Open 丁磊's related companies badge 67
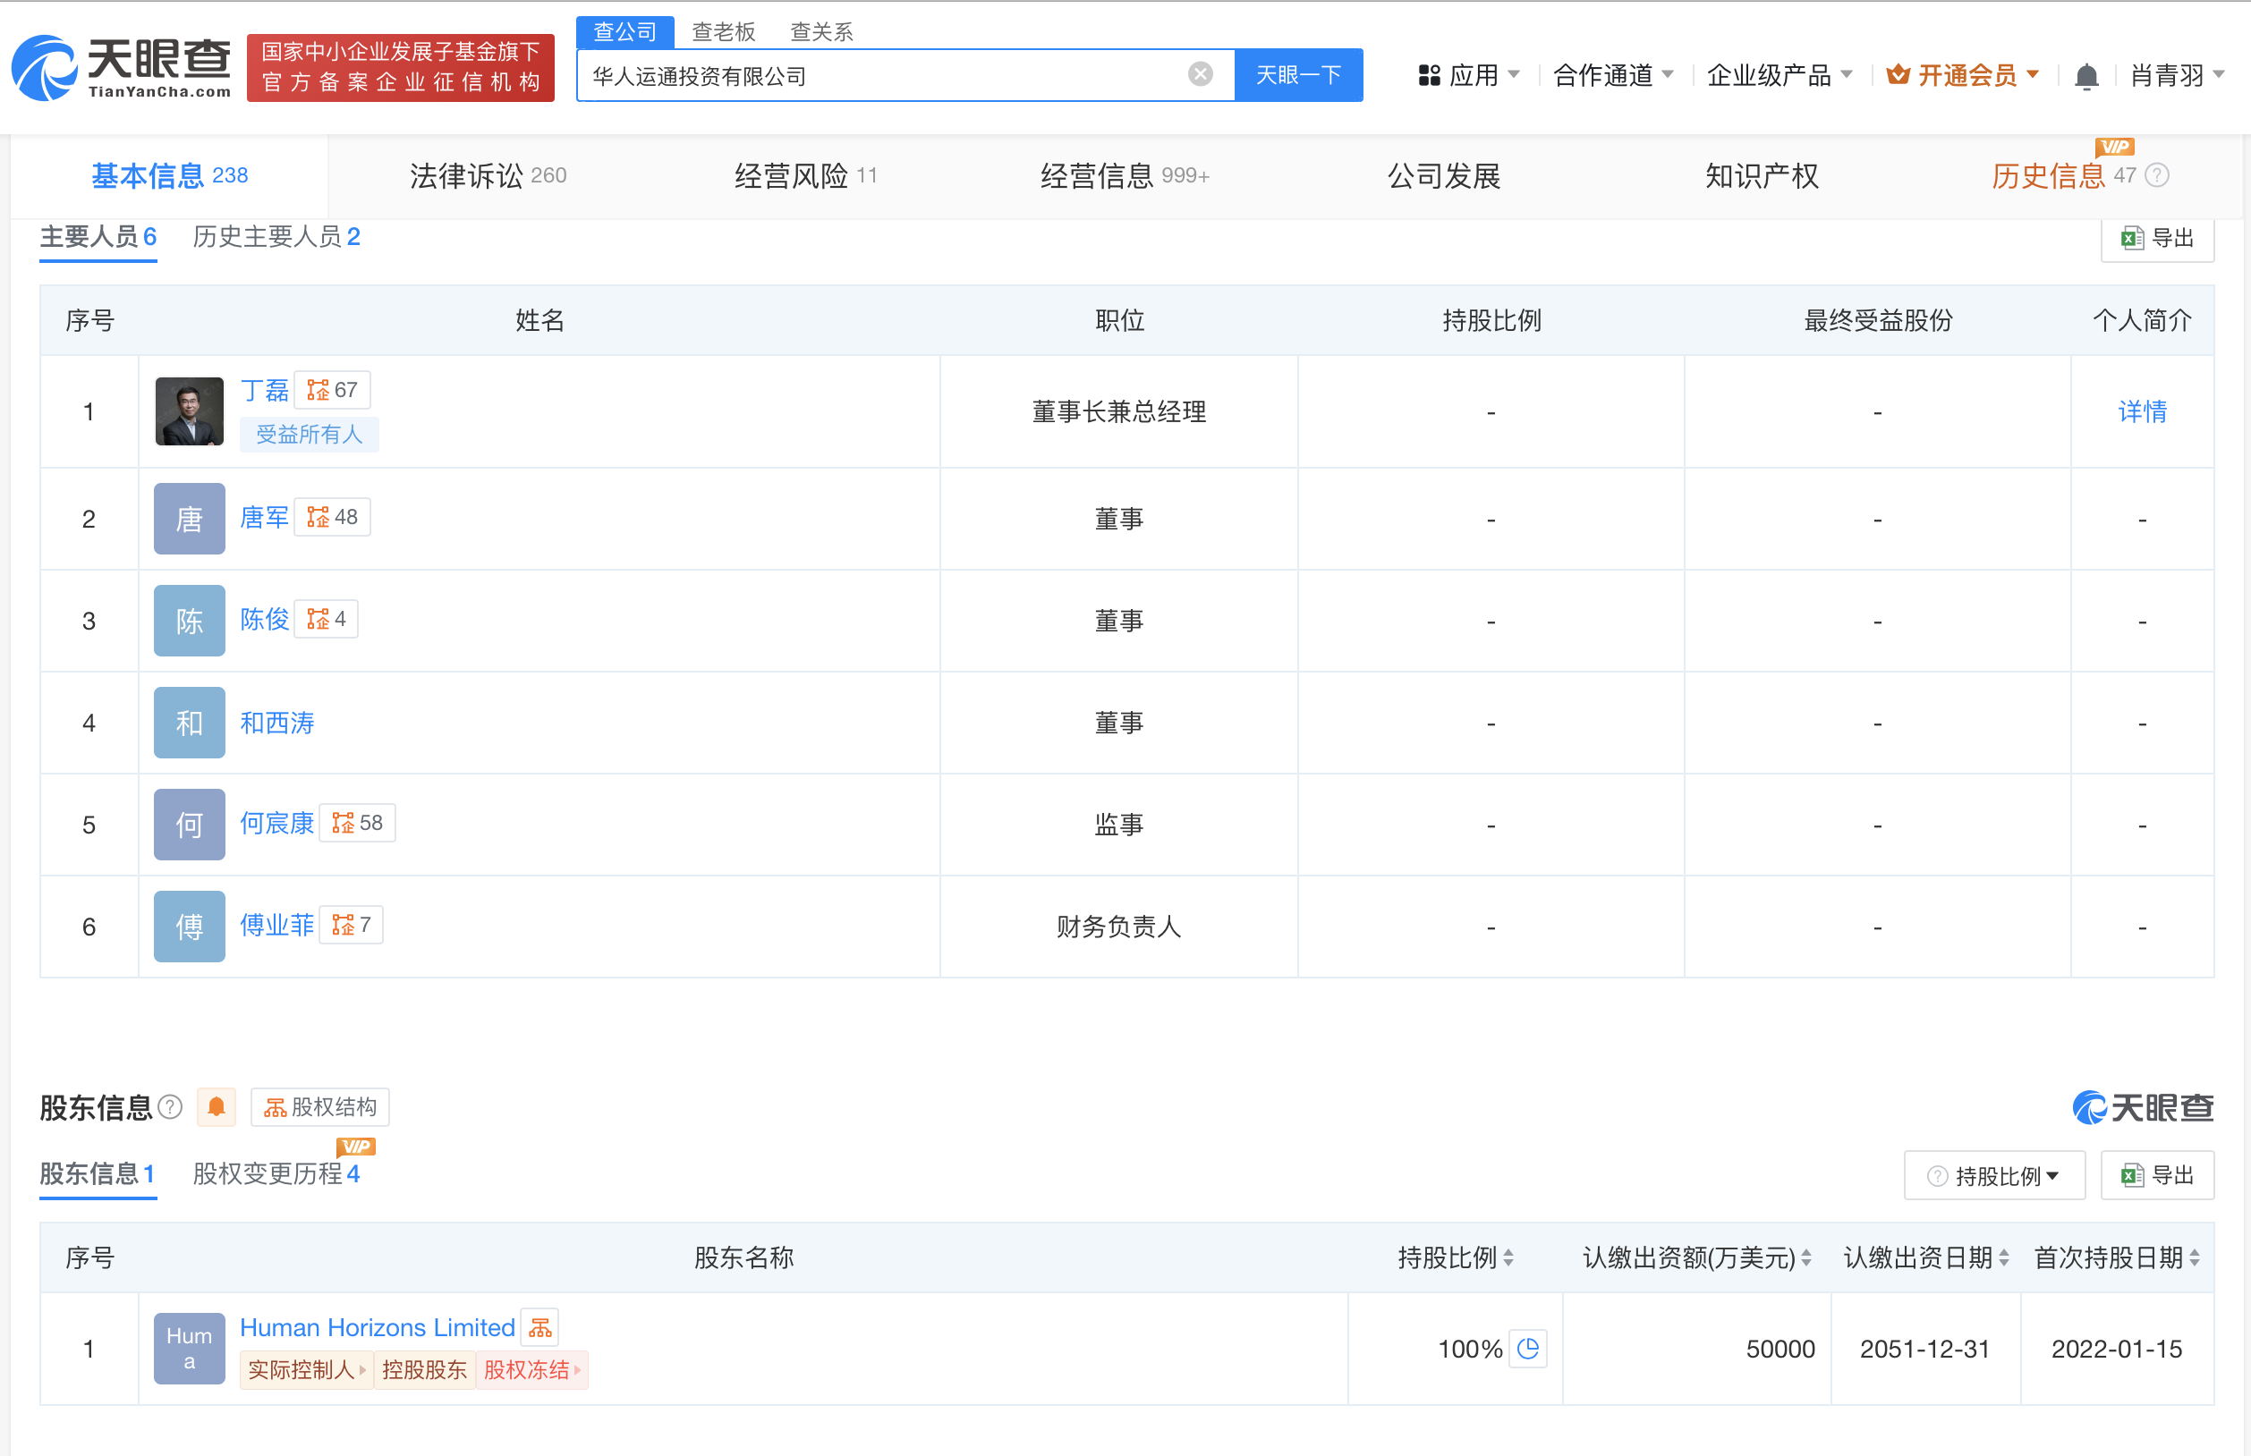The height and width of the screenshot is (1456, 2251). [332, 390]
